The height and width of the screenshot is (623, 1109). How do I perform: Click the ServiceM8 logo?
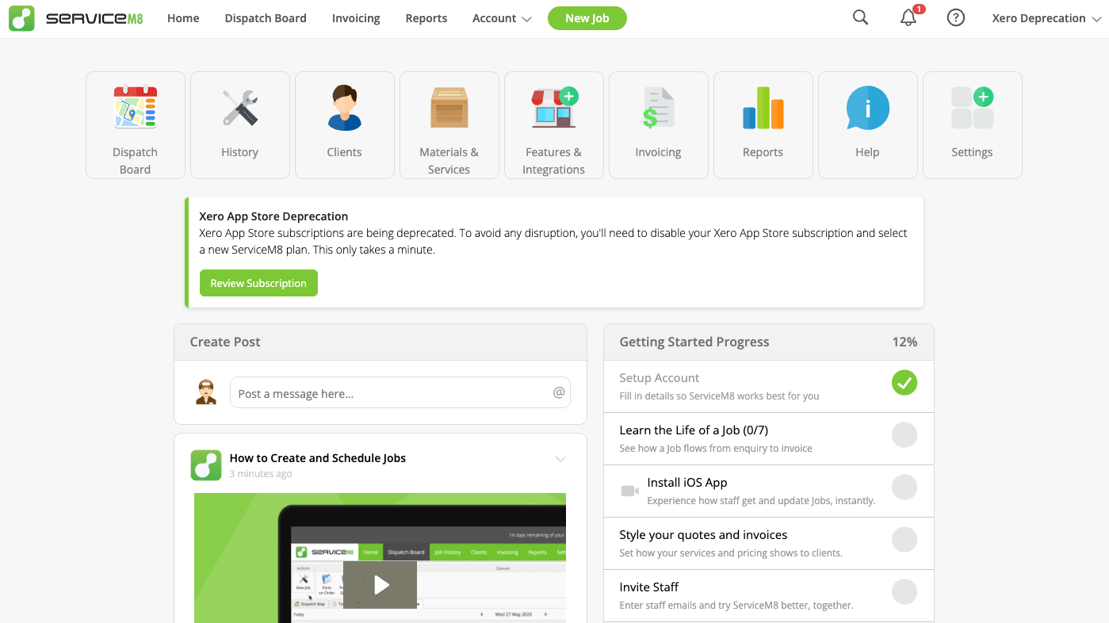coord(76,18)
